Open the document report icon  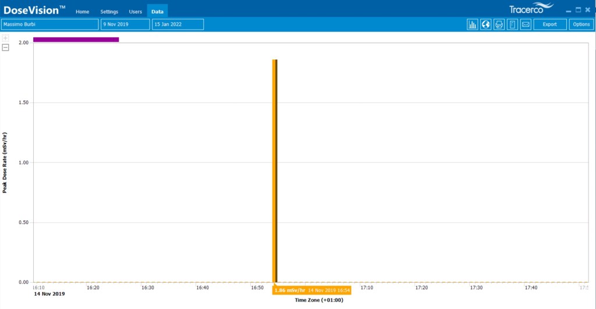coord(512,24)
